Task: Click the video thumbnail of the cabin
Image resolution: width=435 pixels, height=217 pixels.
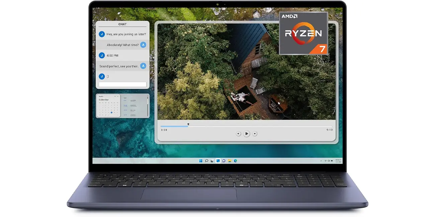Action: coord(247,71)
